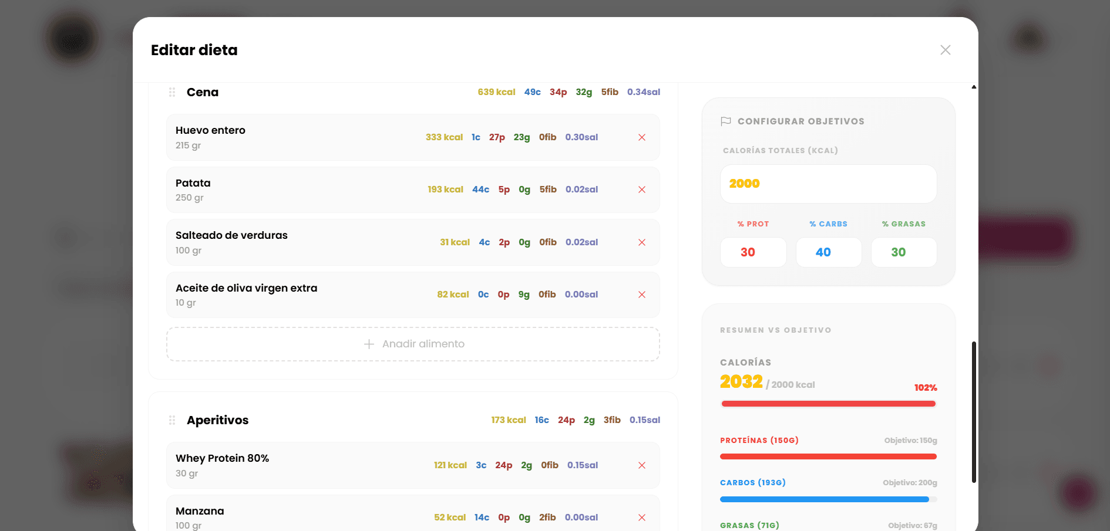Edit the total calories field 2000
Viewport: 1110px width, 531px height.
coord(828,184)
